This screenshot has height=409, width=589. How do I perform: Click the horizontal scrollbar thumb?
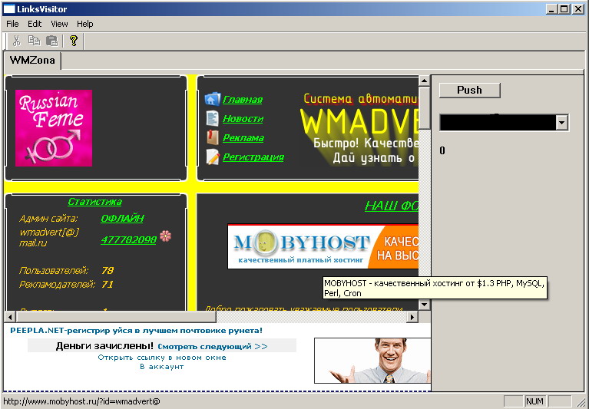116,317
